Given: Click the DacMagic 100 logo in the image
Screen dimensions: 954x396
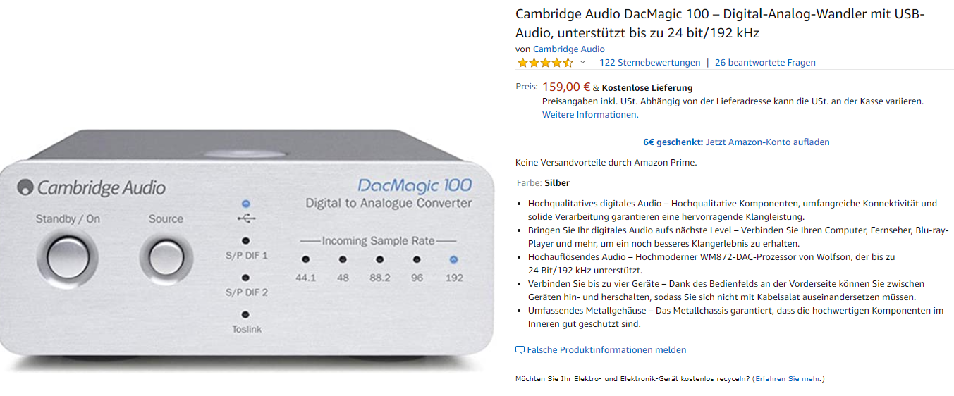Looking at the screenshot, I should 415,185.
